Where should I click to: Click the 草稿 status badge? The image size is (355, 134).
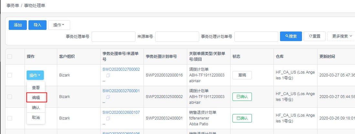(x=242, y=75)
